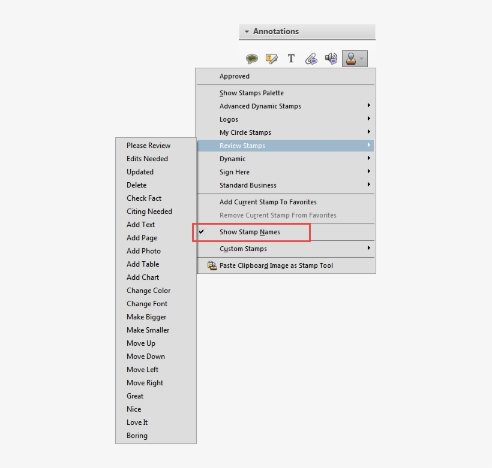
Task: Activate the Stamp tool
Action: click(352, 58)
